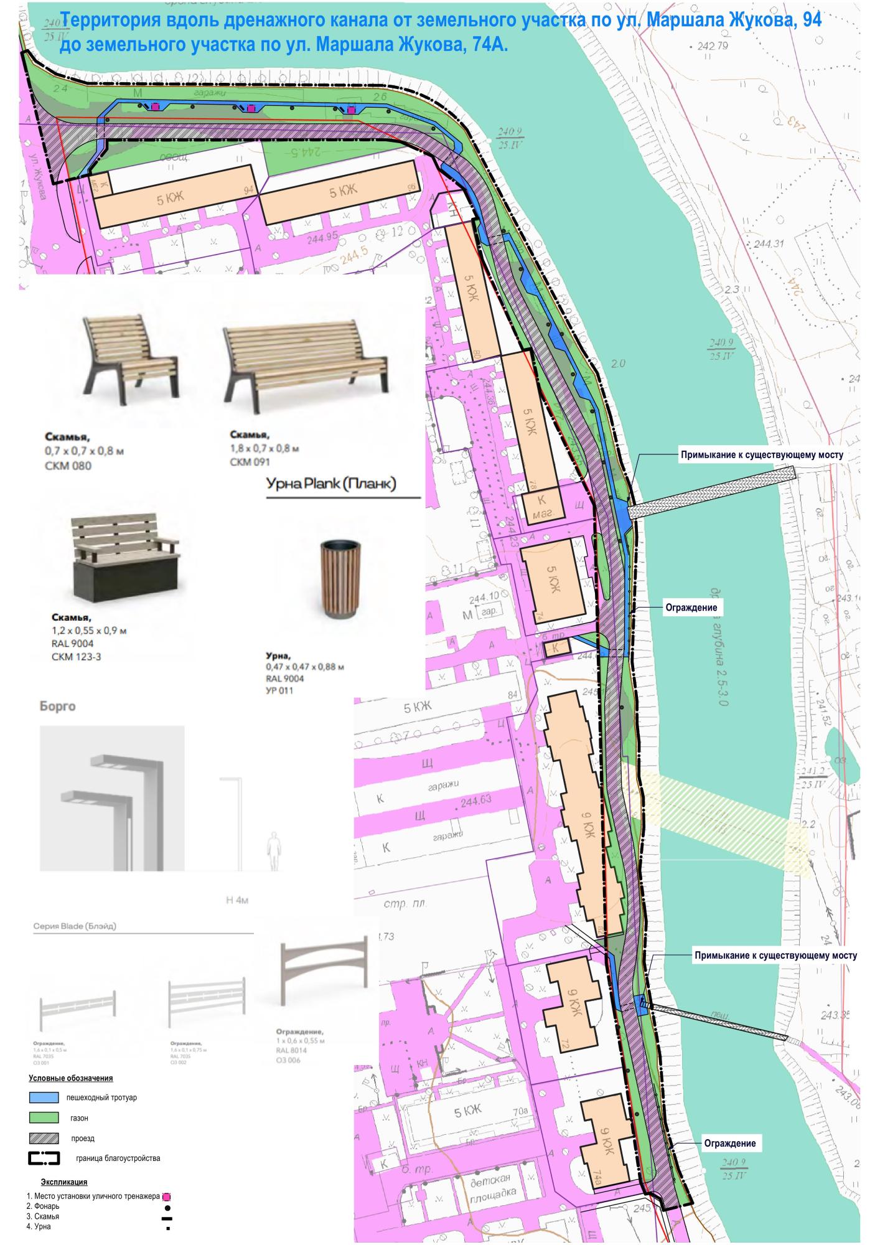
Task: Click the elevation mark '244.31'
Action: point(768,244)
